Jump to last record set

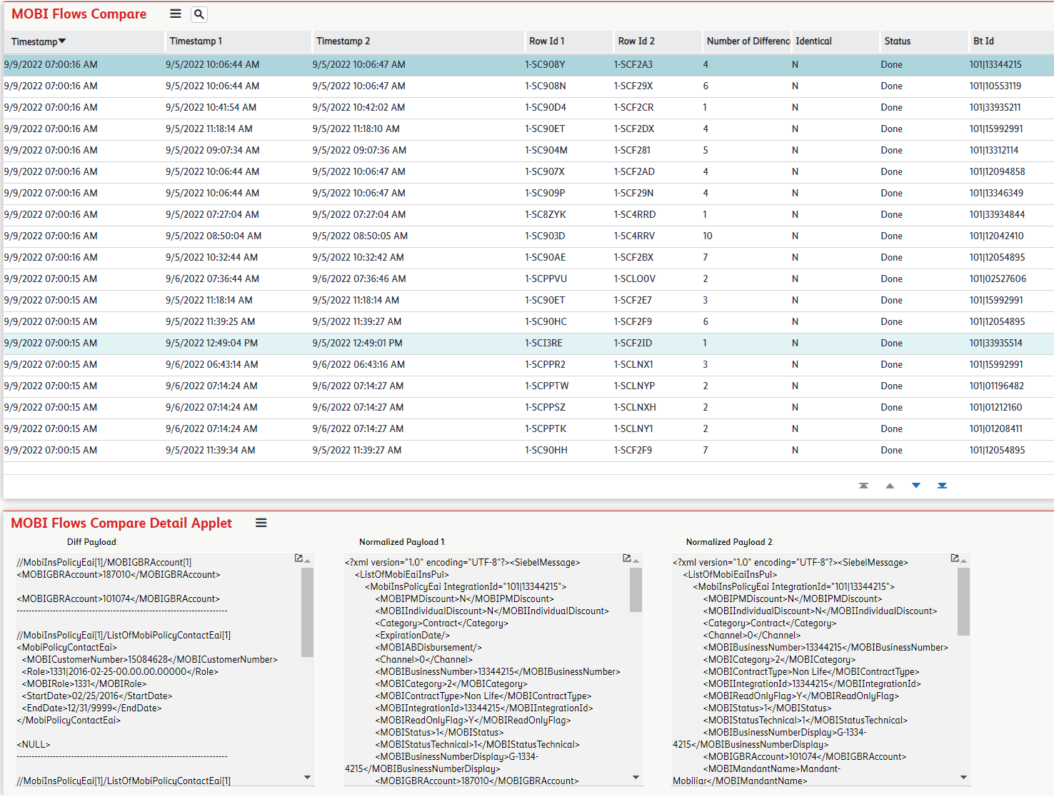click(x=942, y=486)
